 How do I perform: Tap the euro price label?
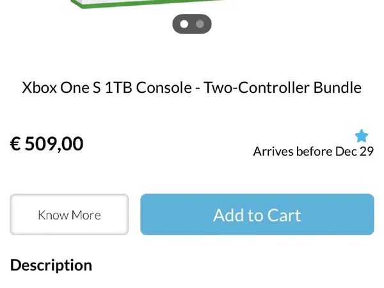(47, 143)
